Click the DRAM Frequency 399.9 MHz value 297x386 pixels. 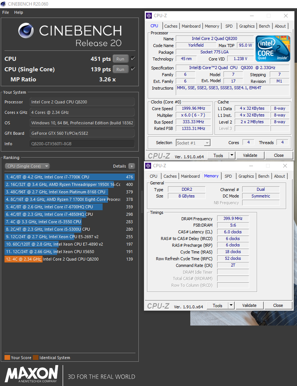tap(233, 219)
